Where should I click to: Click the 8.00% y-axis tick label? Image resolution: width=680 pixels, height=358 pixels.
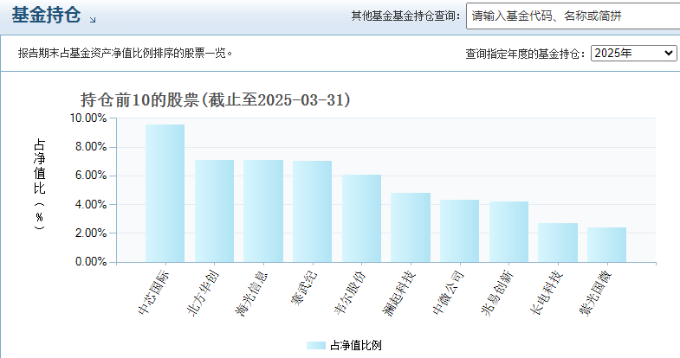click(x=91, y=147)
